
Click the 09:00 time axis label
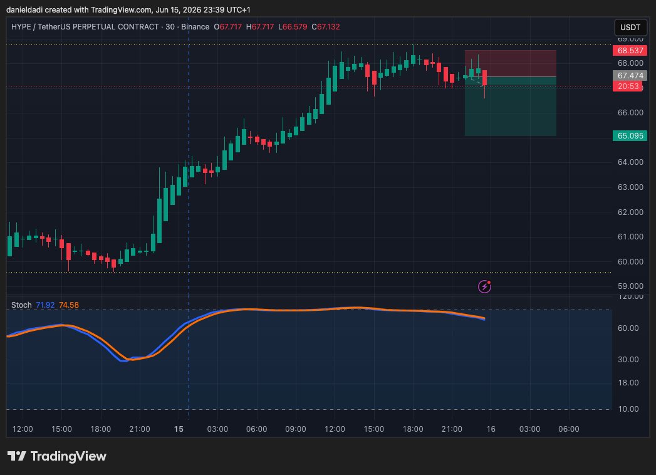(x=295, y=429)
